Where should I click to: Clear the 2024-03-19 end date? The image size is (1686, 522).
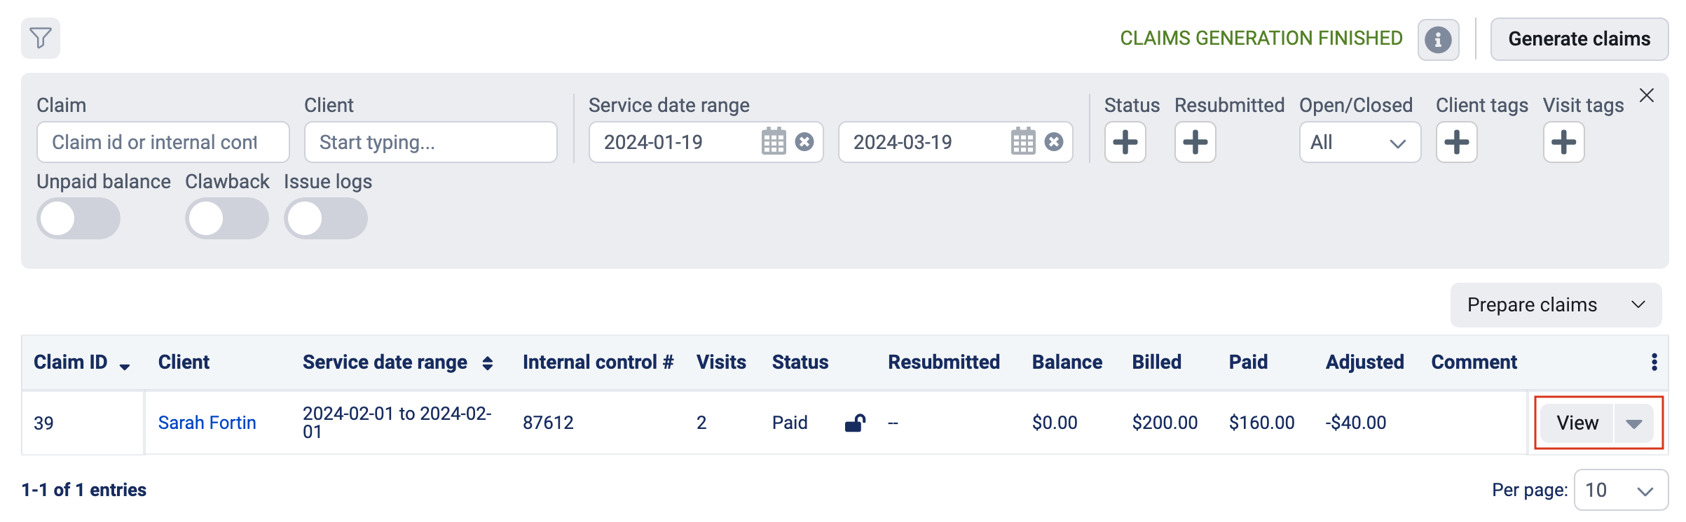tap(1054, 142)
